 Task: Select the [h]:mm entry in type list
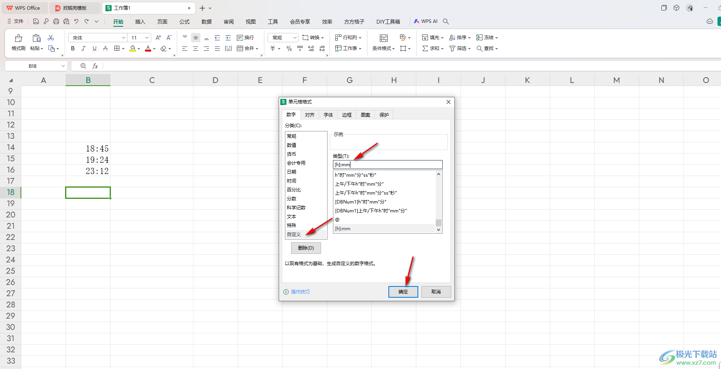click(384, 229)
